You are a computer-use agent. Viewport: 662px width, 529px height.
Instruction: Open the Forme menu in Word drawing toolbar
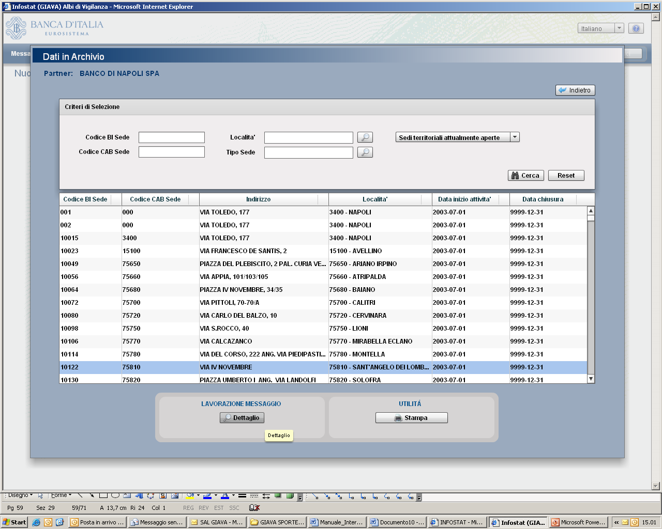[61, 495]
